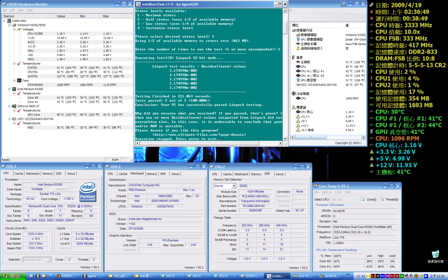Click IntelBurnTest vertical scrollbar down arrow
The height and width of the screenshot is (280, 448).
(284, 139)
